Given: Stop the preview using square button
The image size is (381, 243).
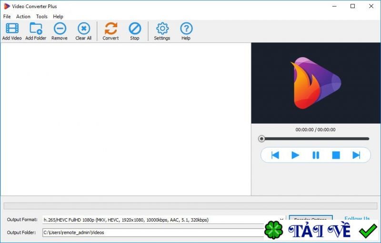Looking at the screenshot, I should point(336,155).
